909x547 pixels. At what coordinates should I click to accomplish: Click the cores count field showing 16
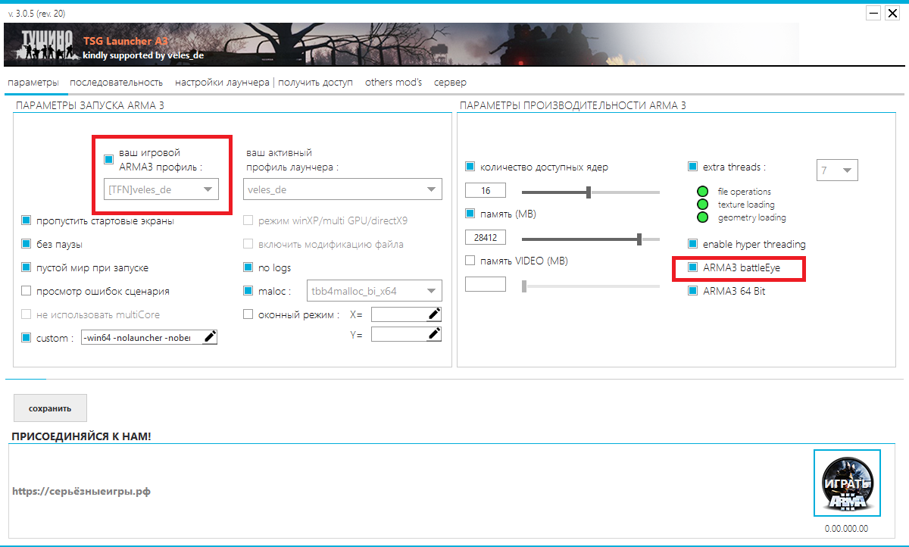point(485,191)
